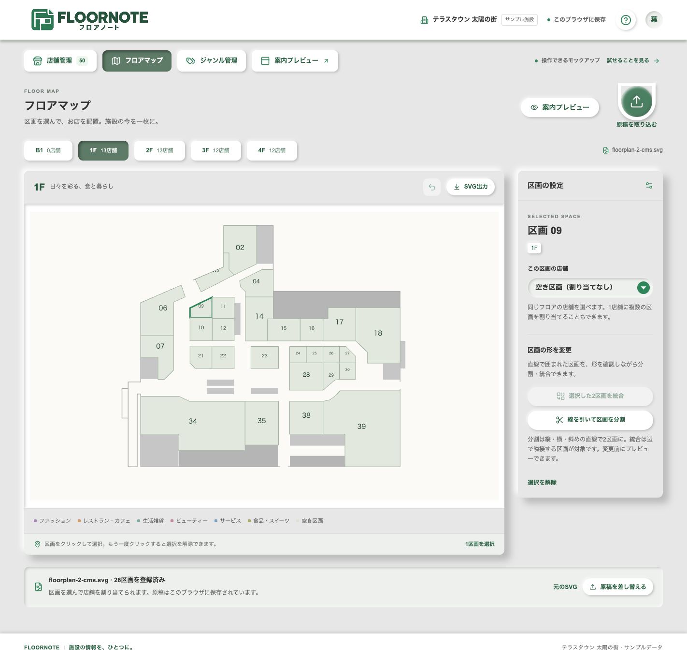Click the undo arrow icon
687x662 pixels.
click(x=432, y=187)
